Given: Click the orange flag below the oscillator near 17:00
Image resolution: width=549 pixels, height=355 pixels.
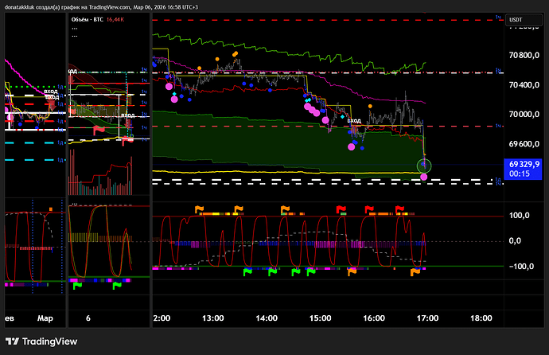Looking at the screenshot, I should click(415, 272).
